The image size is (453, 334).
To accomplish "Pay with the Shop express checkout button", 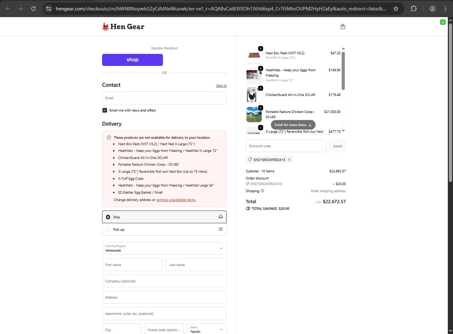I will (x=132, y=60).
